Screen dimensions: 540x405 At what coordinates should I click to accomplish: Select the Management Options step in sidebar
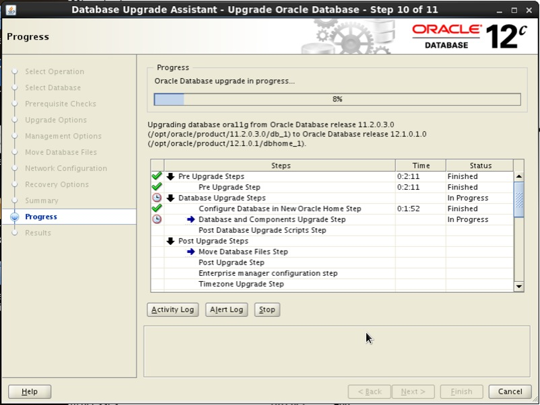[x=63, y=136]
